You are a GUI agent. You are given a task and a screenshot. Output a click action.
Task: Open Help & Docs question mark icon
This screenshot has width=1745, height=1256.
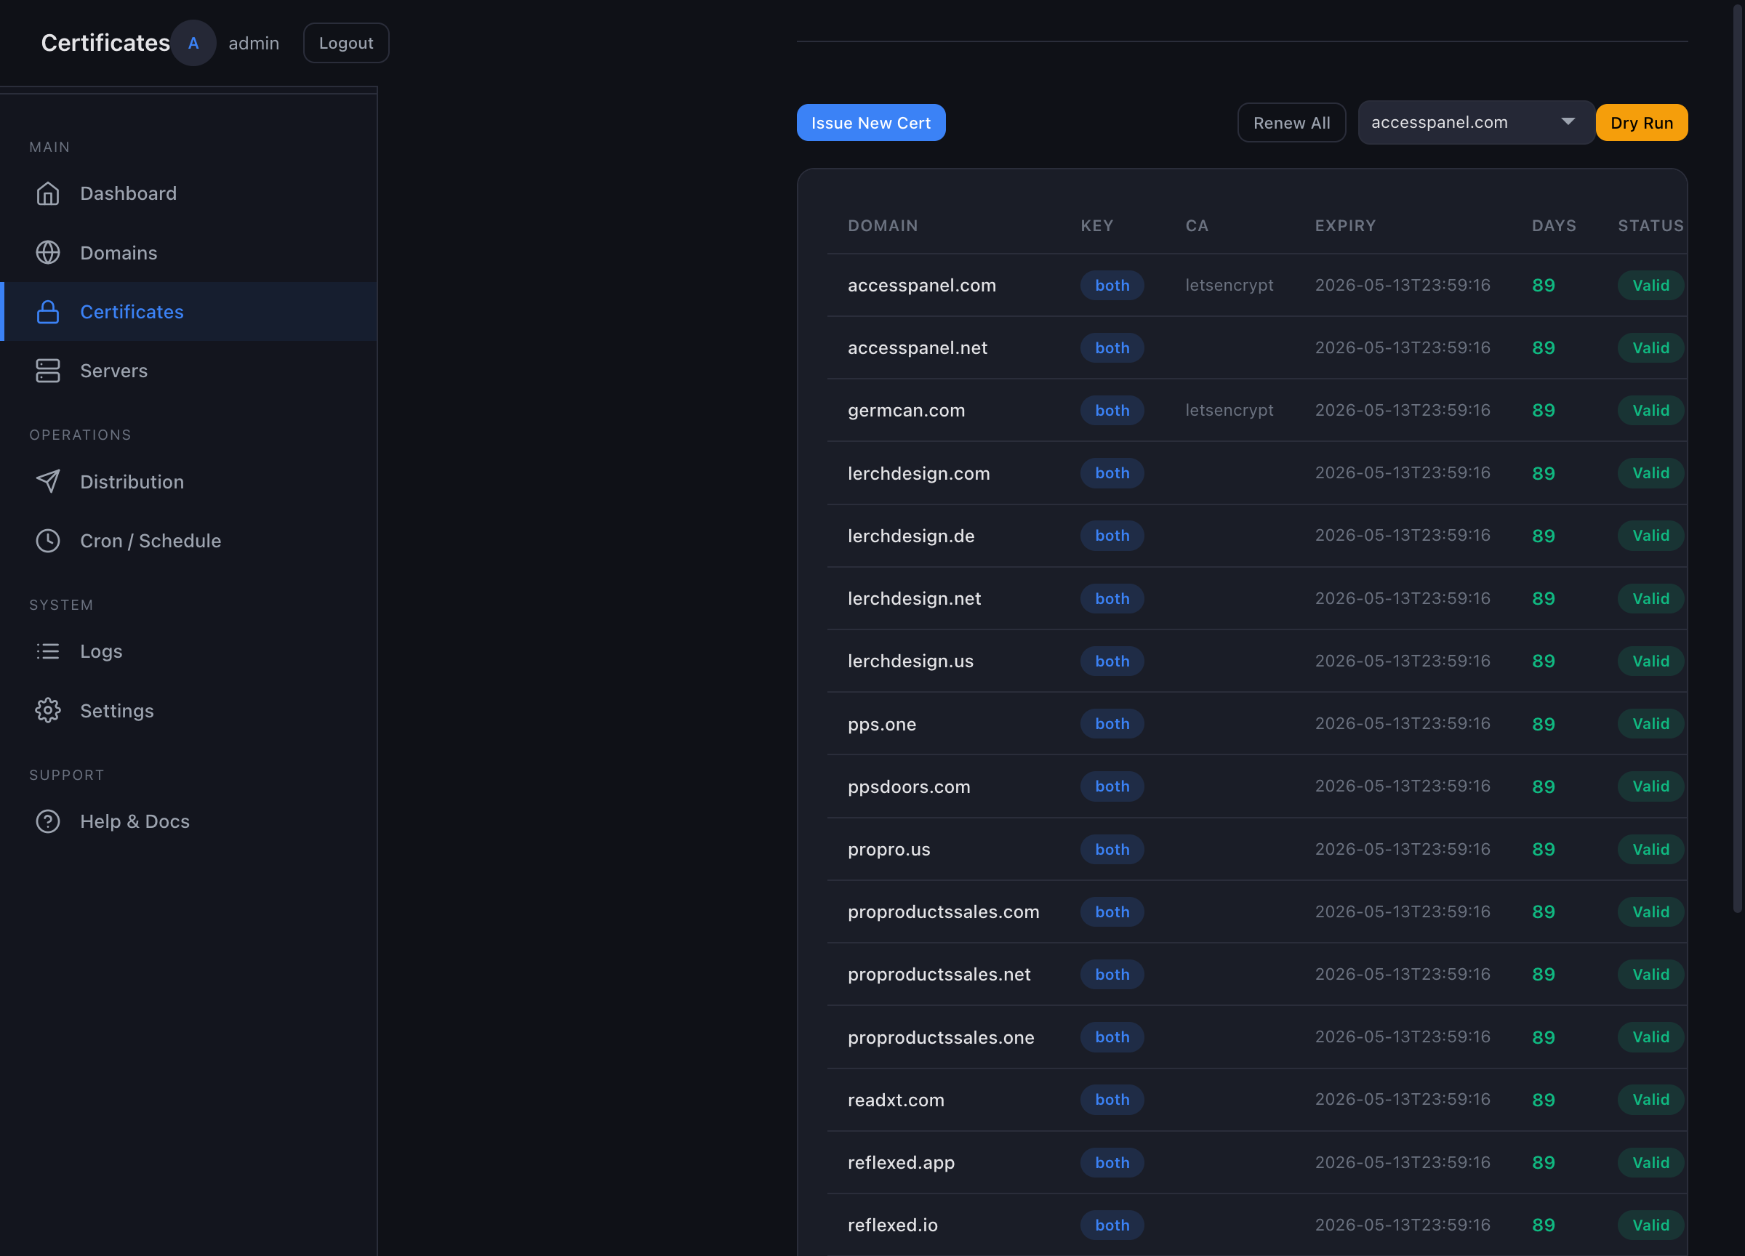click(x=48, y=821)
